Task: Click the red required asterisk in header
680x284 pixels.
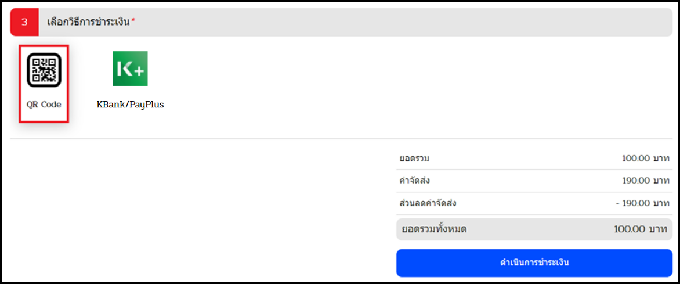Action: point(133,21)
